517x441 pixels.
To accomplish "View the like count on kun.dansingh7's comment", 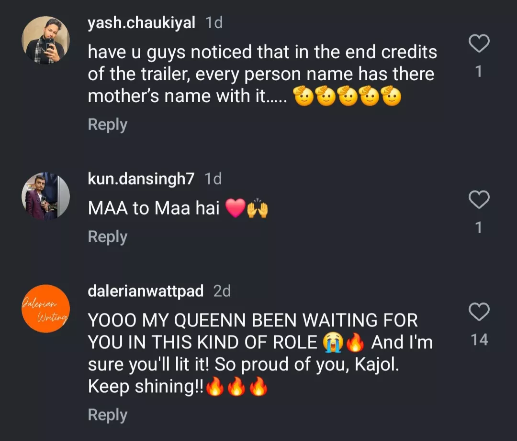I will point(478,228).
